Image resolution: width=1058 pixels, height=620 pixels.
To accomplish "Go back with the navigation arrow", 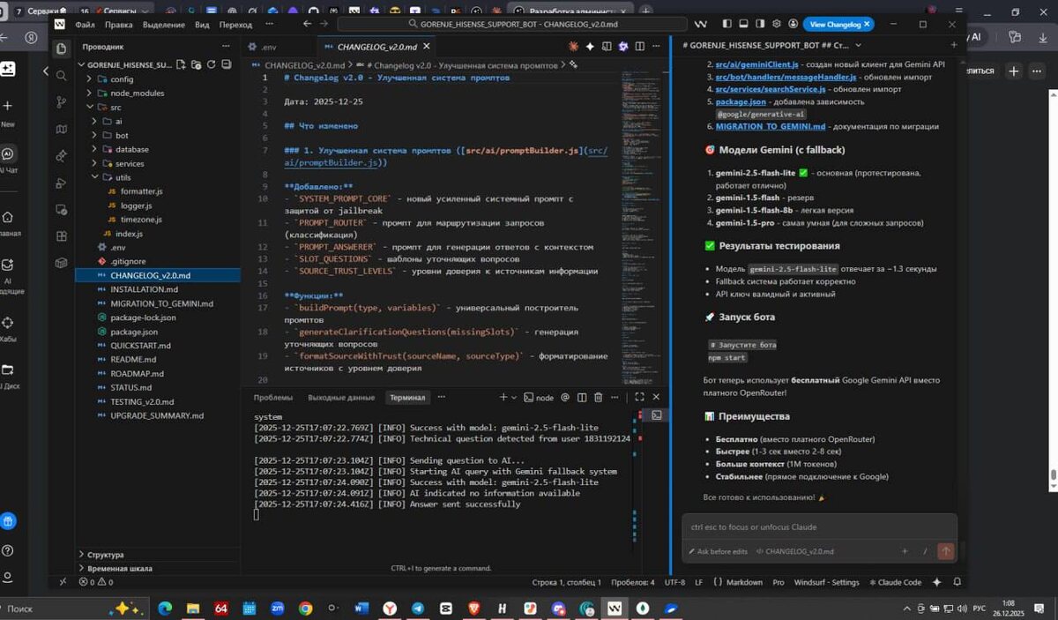I will [x=307, y=24].
